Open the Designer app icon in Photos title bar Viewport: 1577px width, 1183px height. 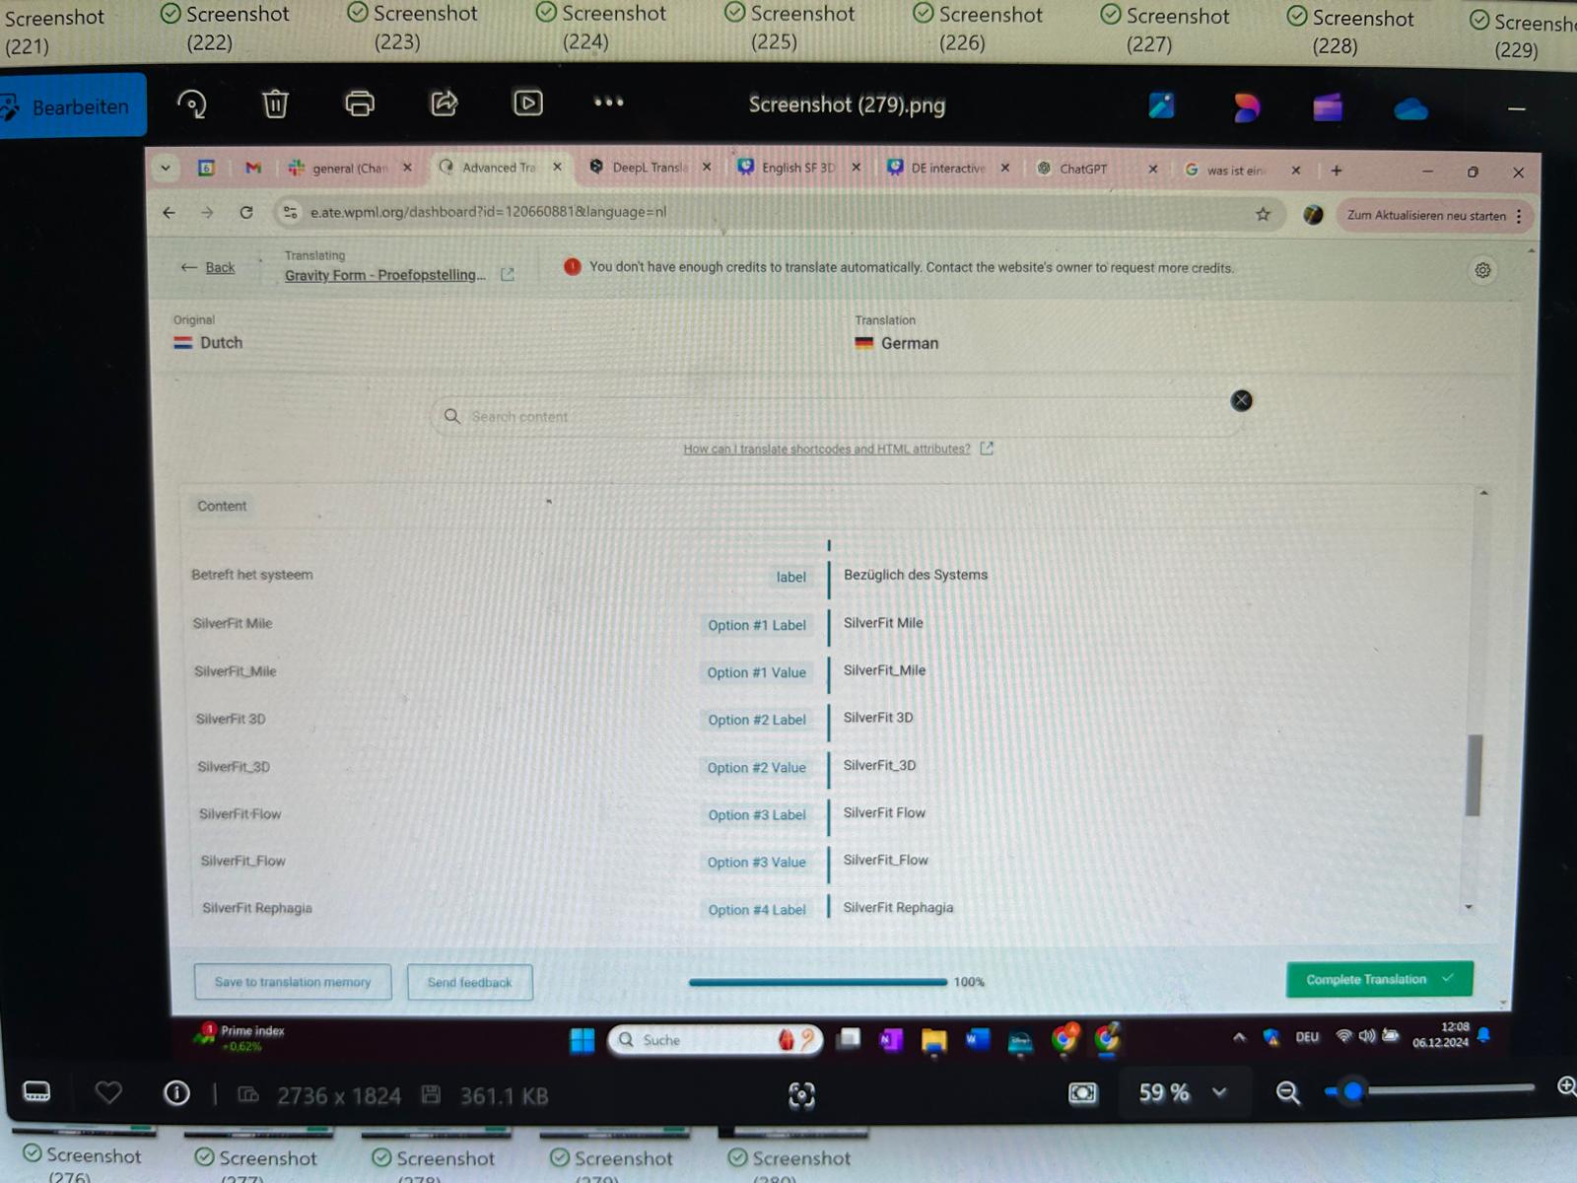(x=1246, y=106)
